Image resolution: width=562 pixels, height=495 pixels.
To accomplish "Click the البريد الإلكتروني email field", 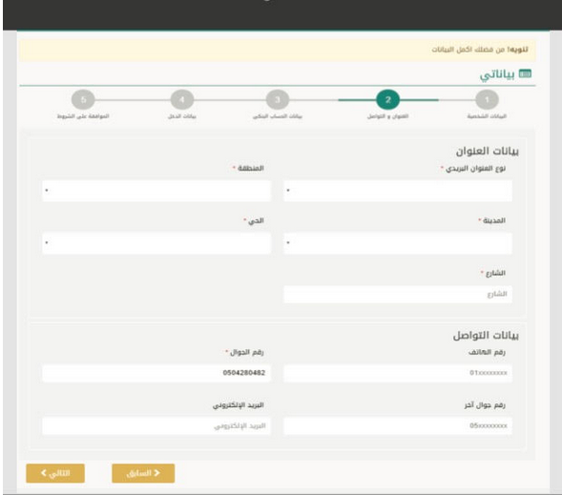I will [x=156, y=426].
